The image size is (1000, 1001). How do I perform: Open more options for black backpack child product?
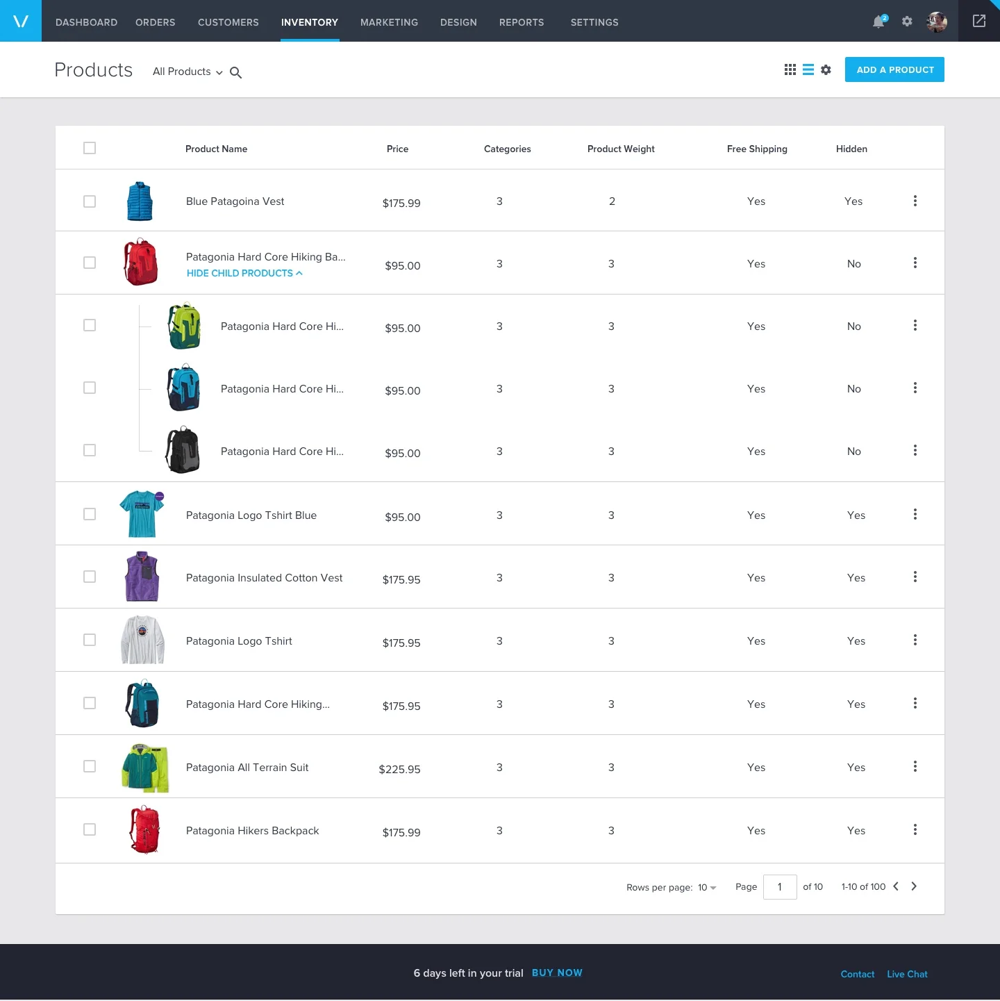915,450
